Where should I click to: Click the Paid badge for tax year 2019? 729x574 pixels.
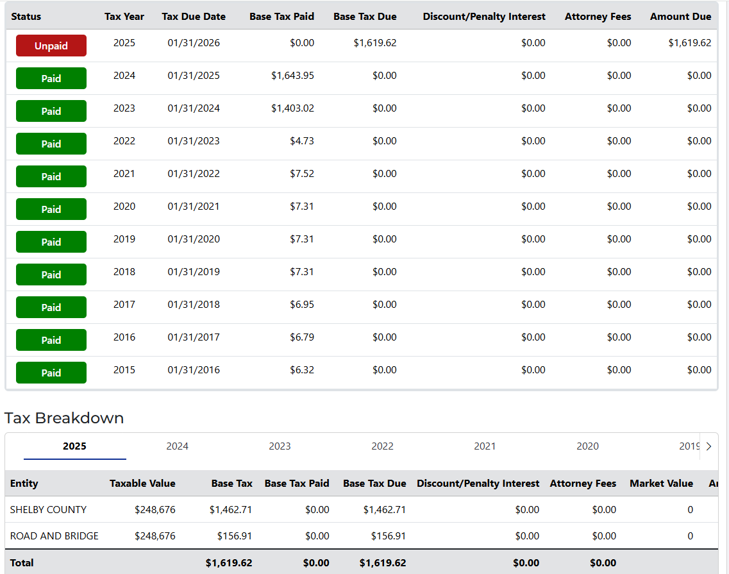click(51, 242)
